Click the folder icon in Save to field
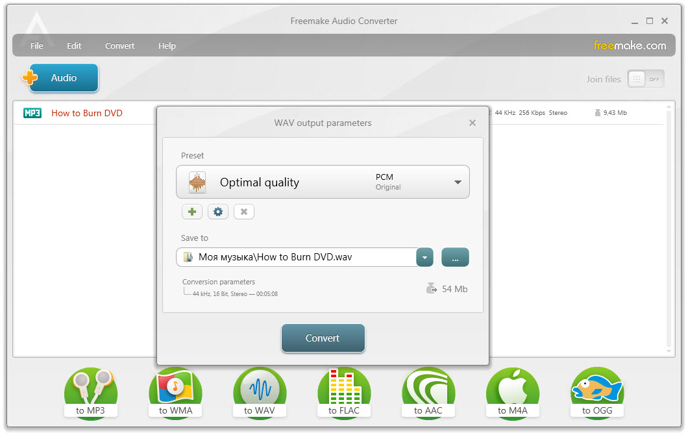The height and width of the screenshot is (435, 688). click(x=188, y=257)
